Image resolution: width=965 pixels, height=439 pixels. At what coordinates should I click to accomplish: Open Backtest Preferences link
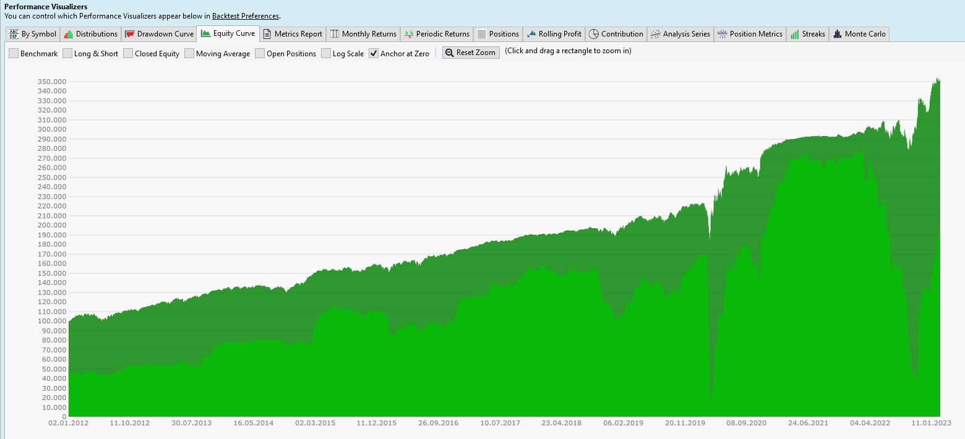pos(245,16)
